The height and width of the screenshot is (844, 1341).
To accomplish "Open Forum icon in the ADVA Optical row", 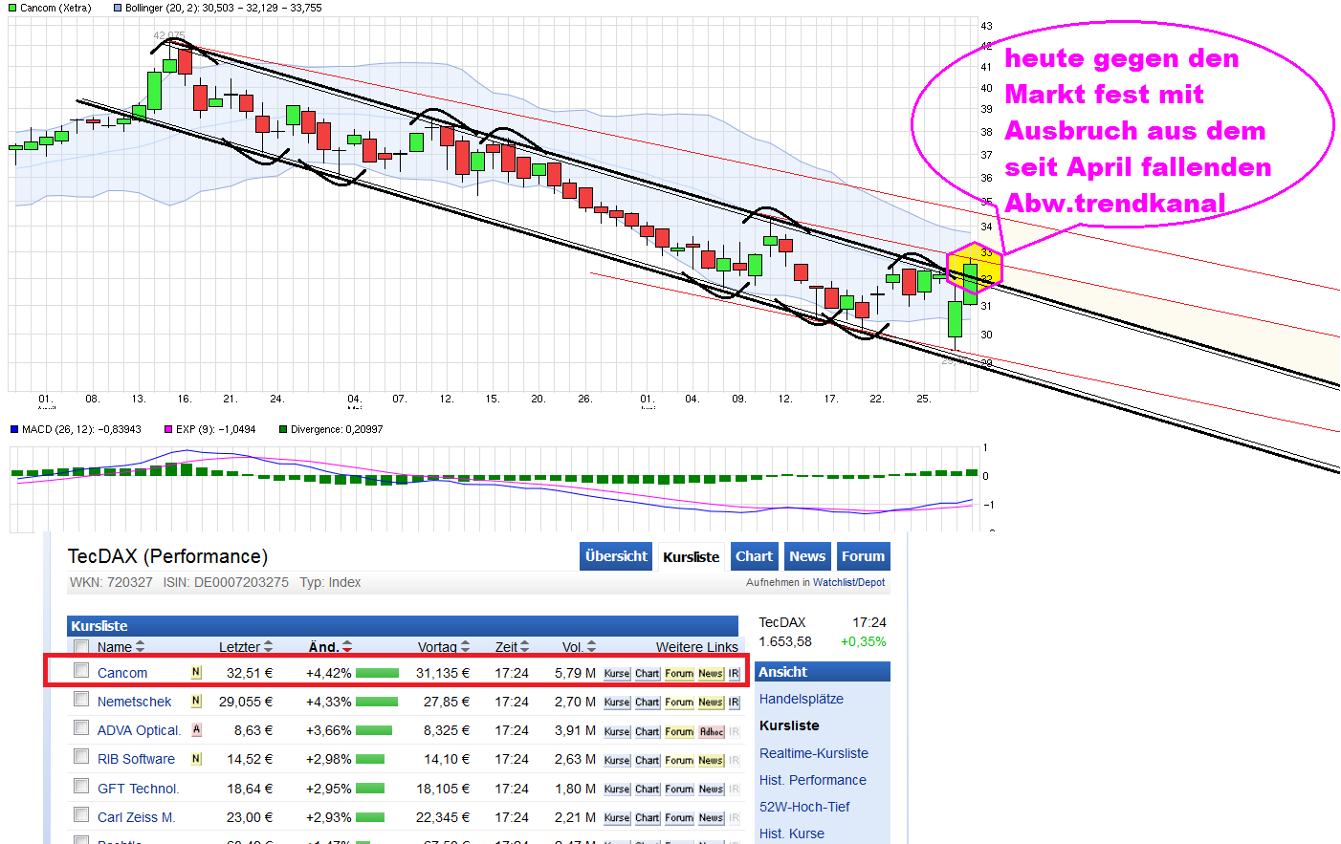I will (x=679, y=732).
